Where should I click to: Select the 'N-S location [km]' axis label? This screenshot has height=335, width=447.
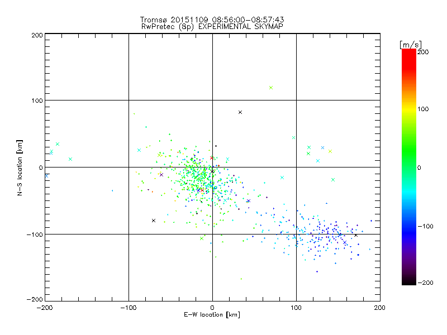point(20,168)
